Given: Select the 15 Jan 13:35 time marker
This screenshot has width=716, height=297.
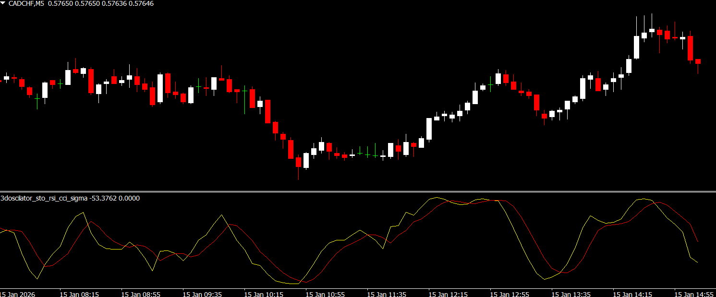Looking at the screenshot, I should click(x=571, y=293).
